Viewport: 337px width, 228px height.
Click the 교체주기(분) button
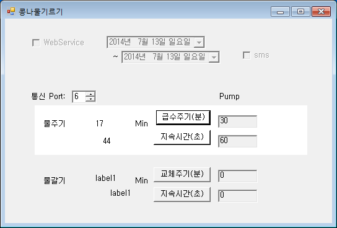click(182, 175)
